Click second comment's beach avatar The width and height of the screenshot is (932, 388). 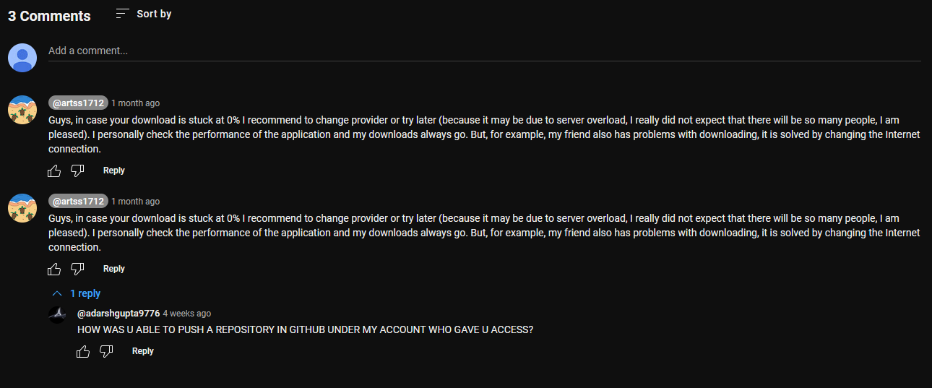[x=22, y=208]
